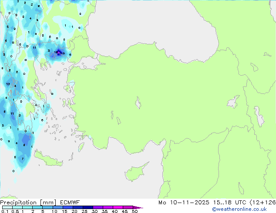Click the '40' legend value
This screenshot has height=213, width=276.
click(114, 211)
